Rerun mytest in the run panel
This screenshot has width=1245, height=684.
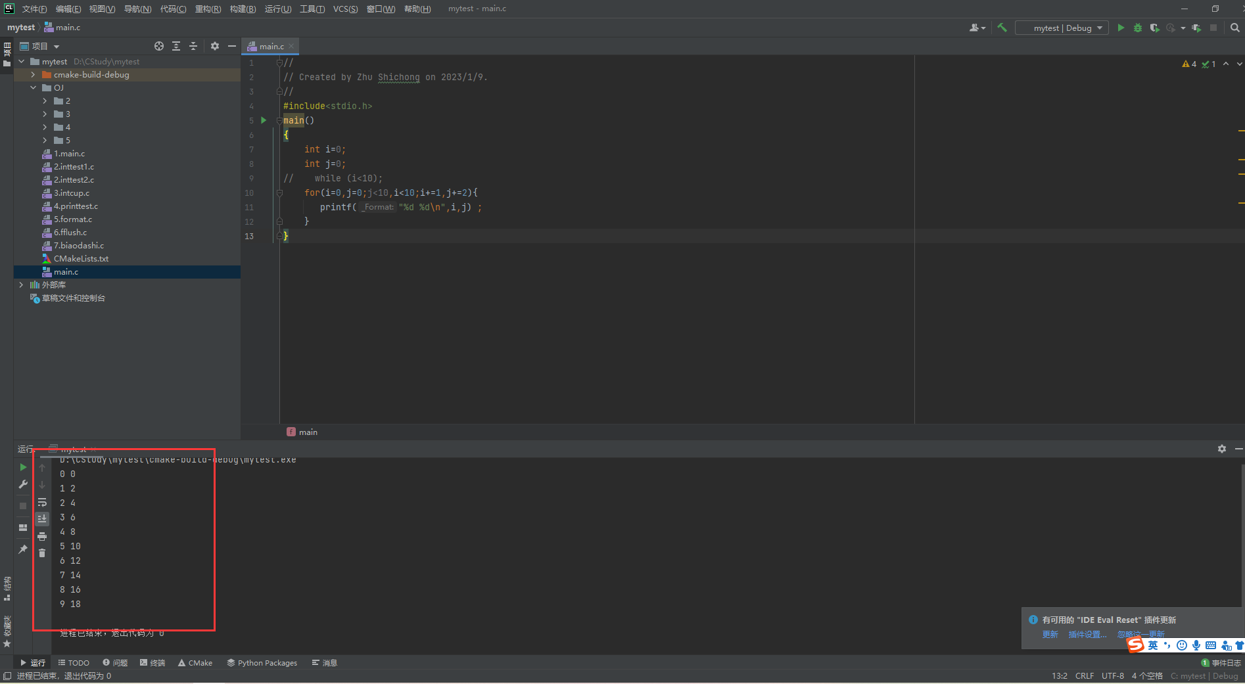(x=23, y=467)
